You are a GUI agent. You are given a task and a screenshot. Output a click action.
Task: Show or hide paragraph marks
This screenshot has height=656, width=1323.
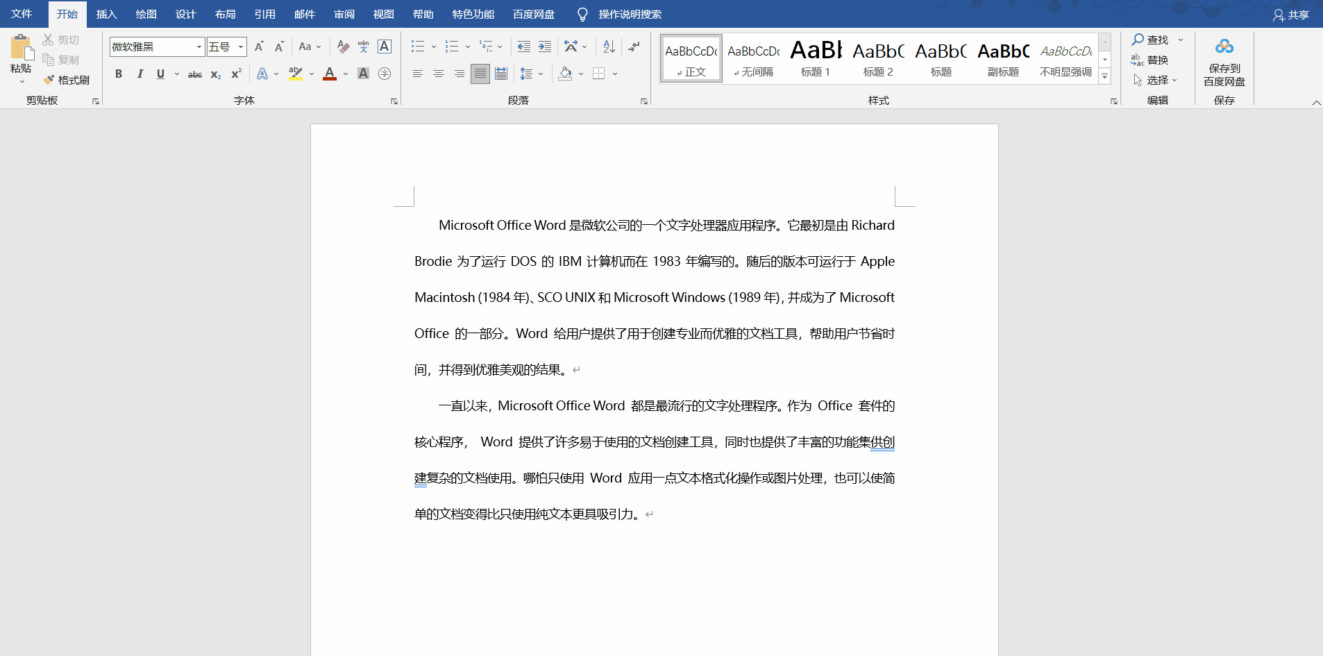634,47
